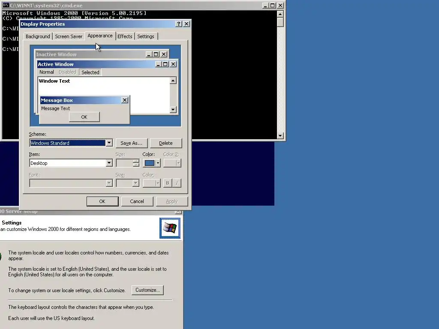Click the preview window scrollbar down arrow
439x329 pixels.
click(x=173, y=109)
